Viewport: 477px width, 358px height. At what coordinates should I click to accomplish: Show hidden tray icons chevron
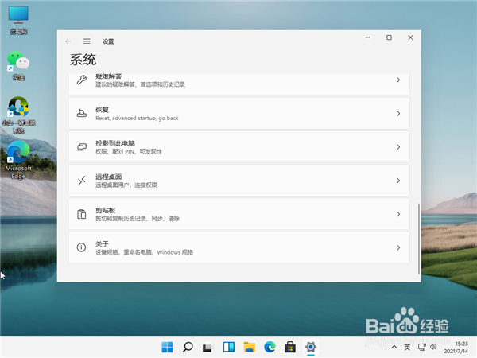coord(394,347)
